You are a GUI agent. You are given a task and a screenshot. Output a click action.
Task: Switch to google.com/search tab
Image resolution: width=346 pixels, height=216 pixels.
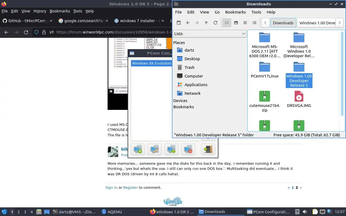83,21
